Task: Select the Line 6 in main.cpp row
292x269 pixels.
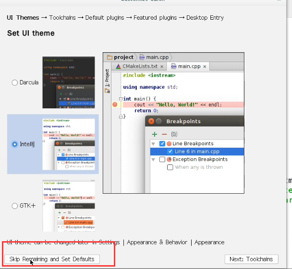Action: (x=197, y=152)
